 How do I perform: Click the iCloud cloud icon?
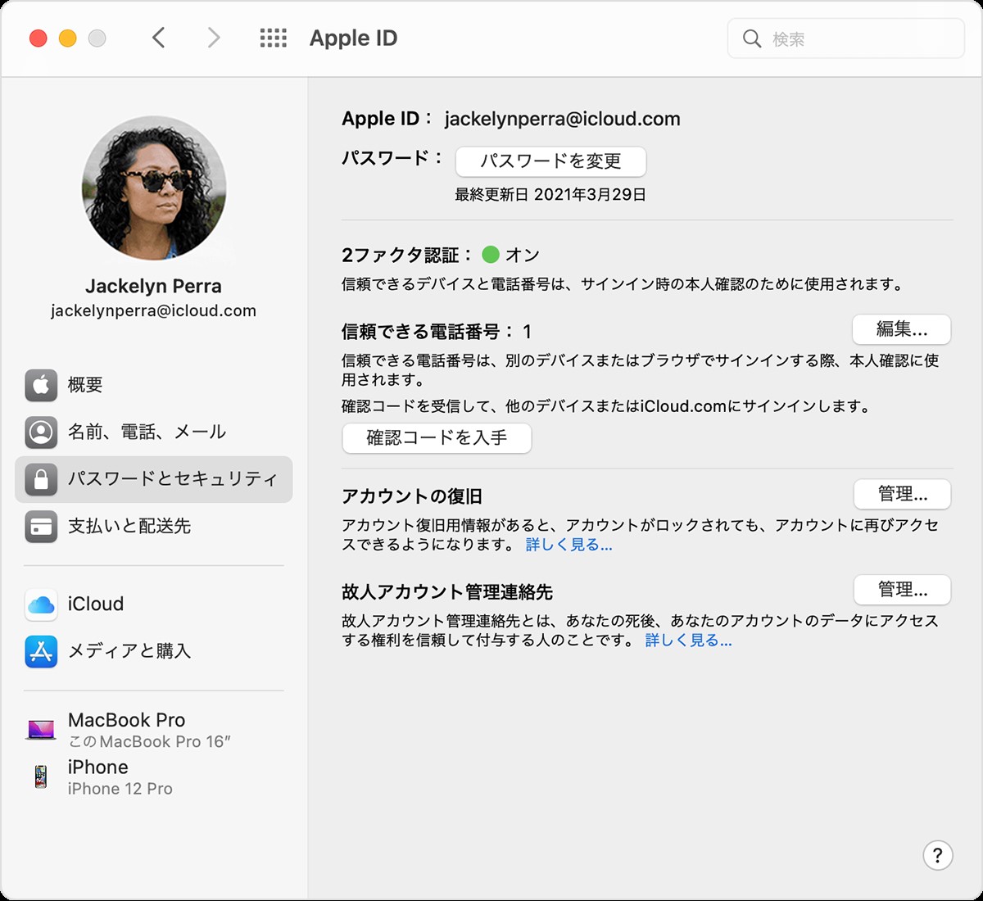[x=41, y=604]
